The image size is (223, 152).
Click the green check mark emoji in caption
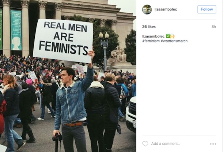click(x=168, y=36)
